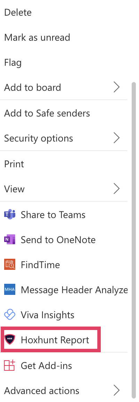Click the Hoxhunt shield icon

click(10, 340)
